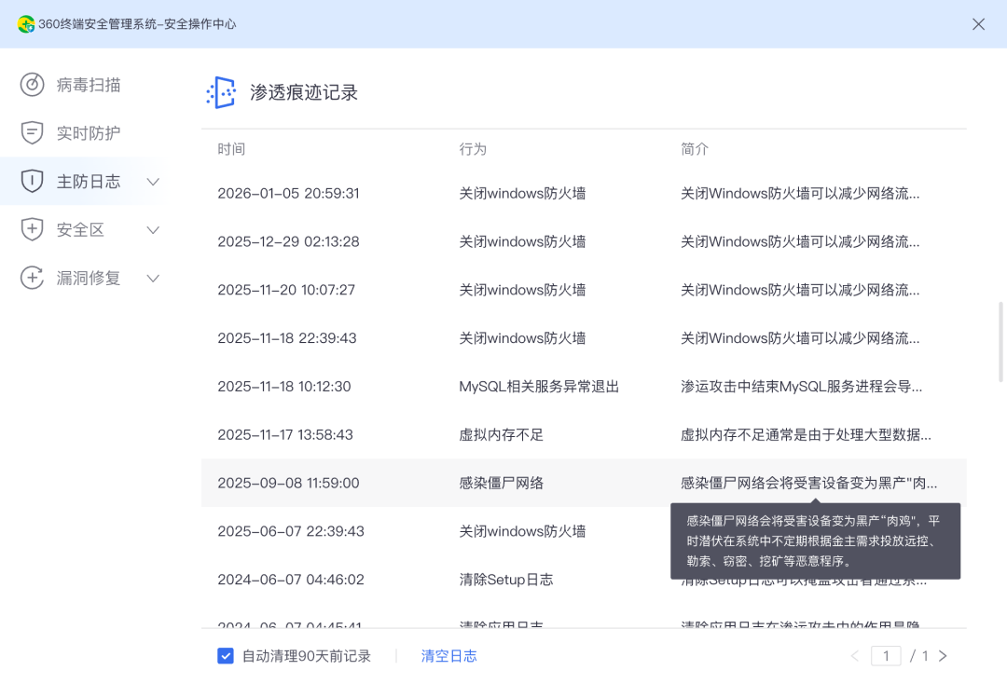
Task: Expand the 安全区 chevron
Action: (154, 230)
